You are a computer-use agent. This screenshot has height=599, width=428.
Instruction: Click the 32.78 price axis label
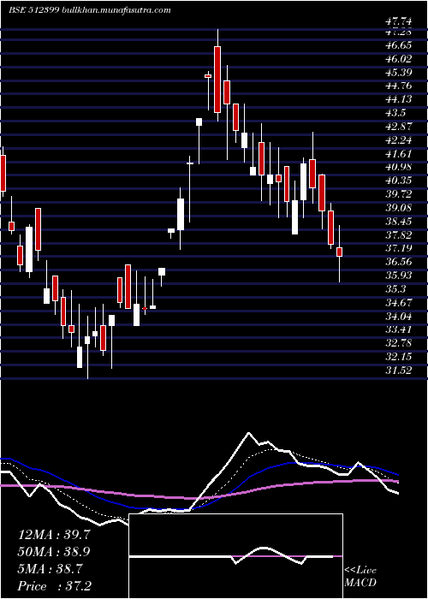(x=398, y=343)
